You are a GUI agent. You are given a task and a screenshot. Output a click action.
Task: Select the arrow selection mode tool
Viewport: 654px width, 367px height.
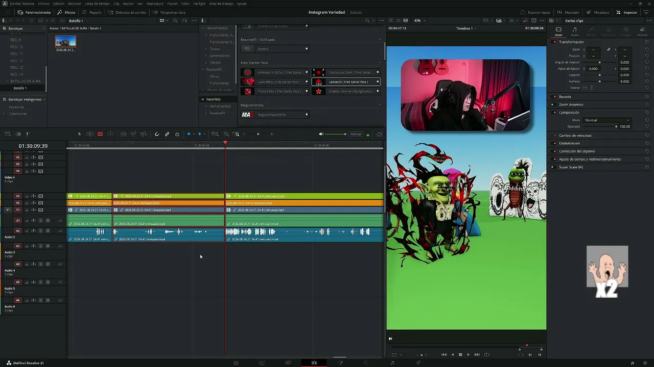coord(79,134)
